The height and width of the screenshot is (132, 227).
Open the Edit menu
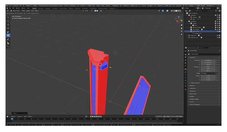click(13, 8)
